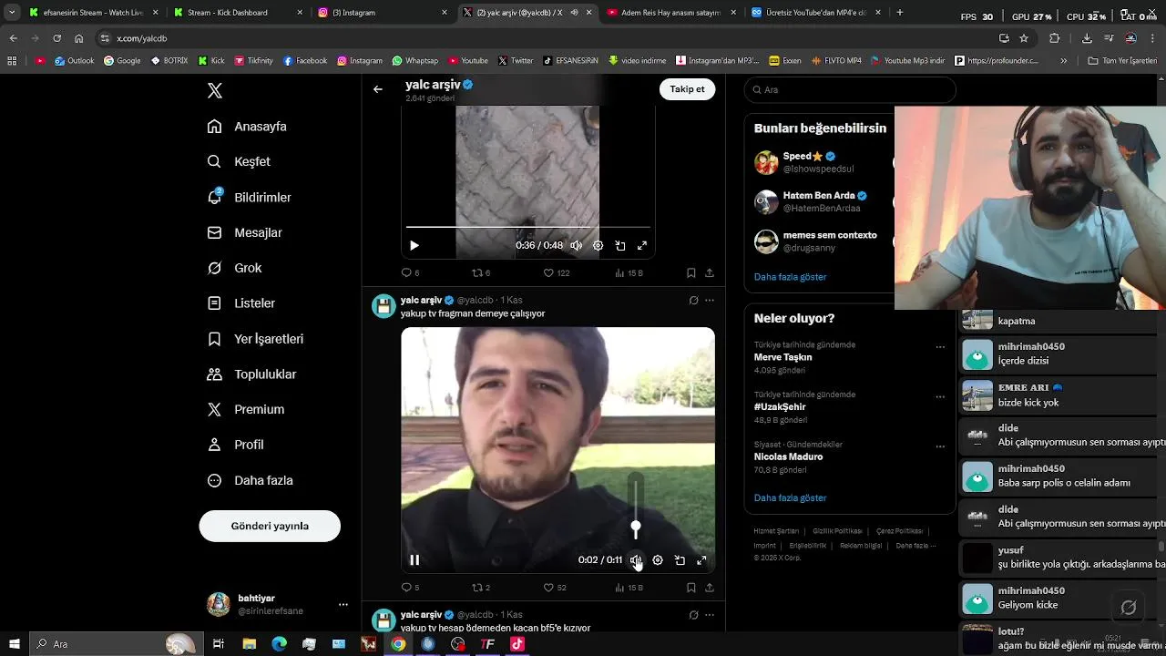Click the Ara search field on X
1166x656 pixels.
(x=850, y=89)
